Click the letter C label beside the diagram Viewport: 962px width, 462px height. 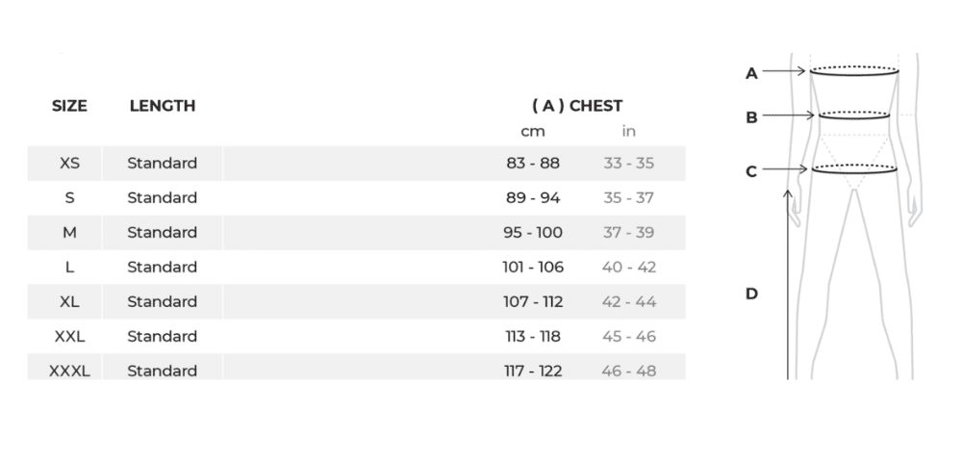tap(752, 172)
